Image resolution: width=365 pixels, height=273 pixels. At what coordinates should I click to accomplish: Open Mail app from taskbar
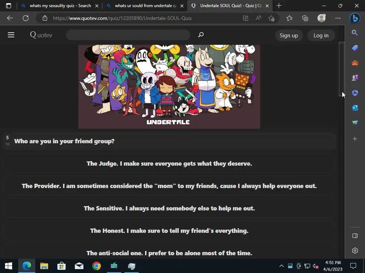point(79,266)
